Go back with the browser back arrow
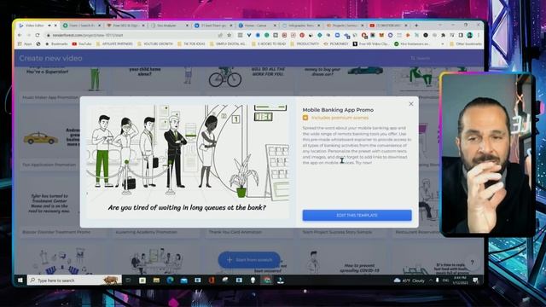 point(20,35)
